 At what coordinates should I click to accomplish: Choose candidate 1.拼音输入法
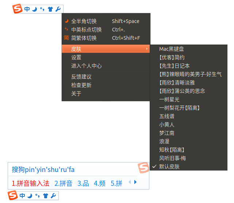31,183
